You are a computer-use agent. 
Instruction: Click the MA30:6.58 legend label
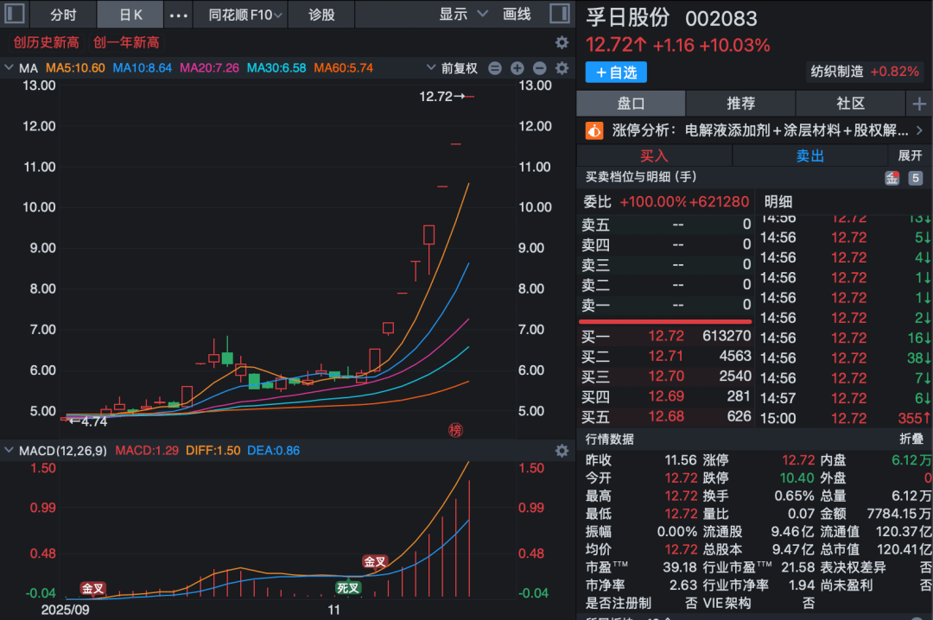(276, 68)
